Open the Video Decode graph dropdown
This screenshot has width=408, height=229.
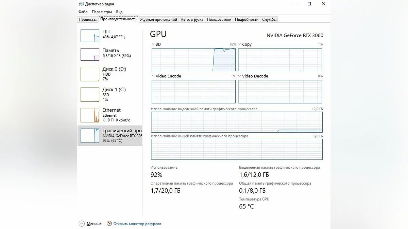click(240, 76)
